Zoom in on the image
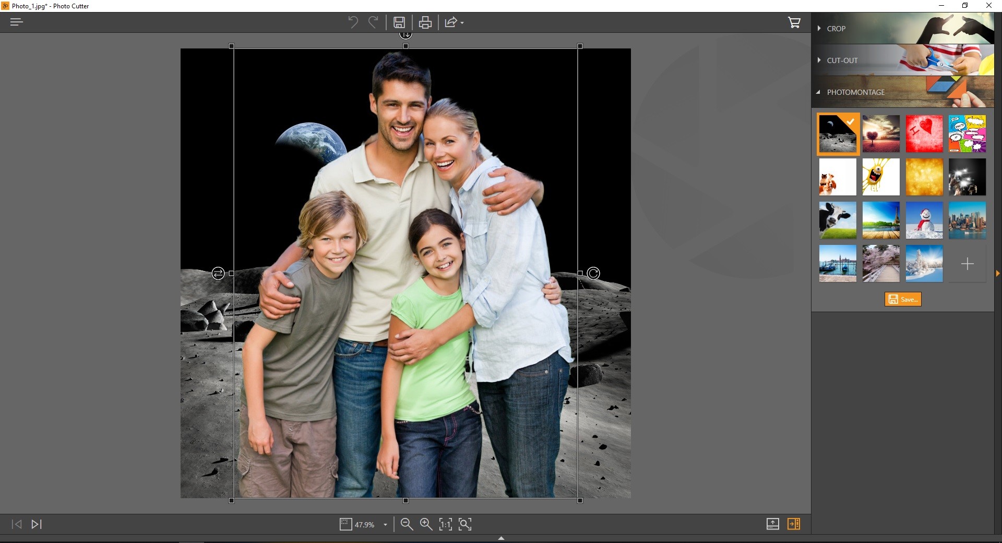The width and height of the screenshot is (1002, 543). 426,524
